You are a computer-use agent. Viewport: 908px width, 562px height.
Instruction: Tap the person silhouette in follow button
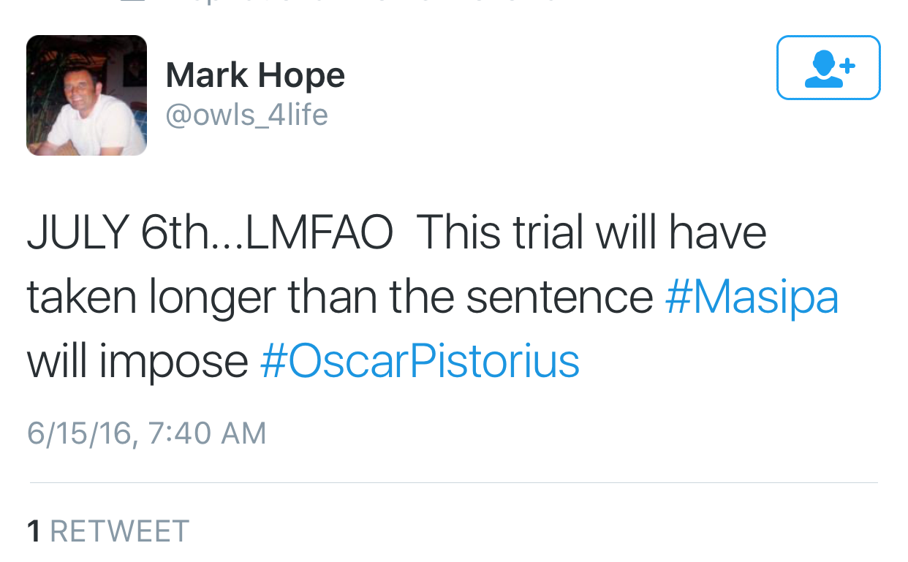click(x=822, y=68)
